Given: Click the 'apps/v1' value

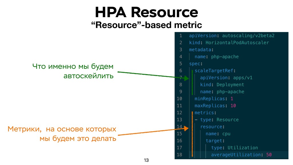Looking at the screenshot, I should pos(243,78).
